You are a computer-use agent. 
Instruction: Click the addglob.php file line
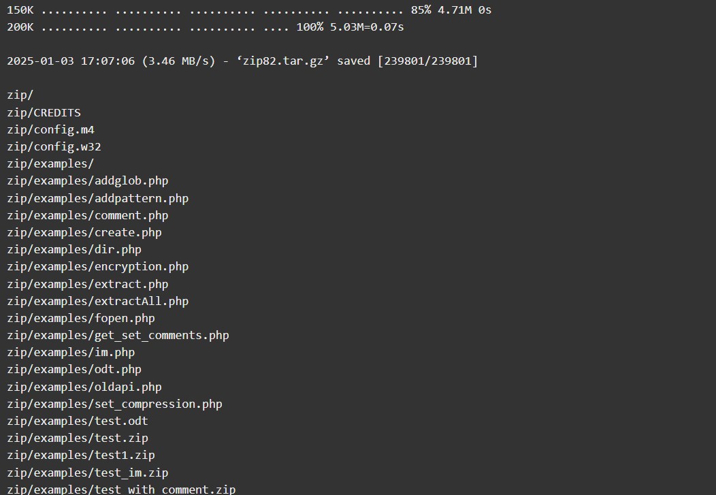(88, 181)
